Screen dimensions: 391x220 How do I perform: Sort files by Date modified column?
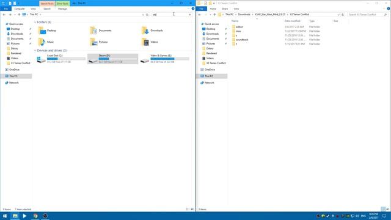[292, 21]
